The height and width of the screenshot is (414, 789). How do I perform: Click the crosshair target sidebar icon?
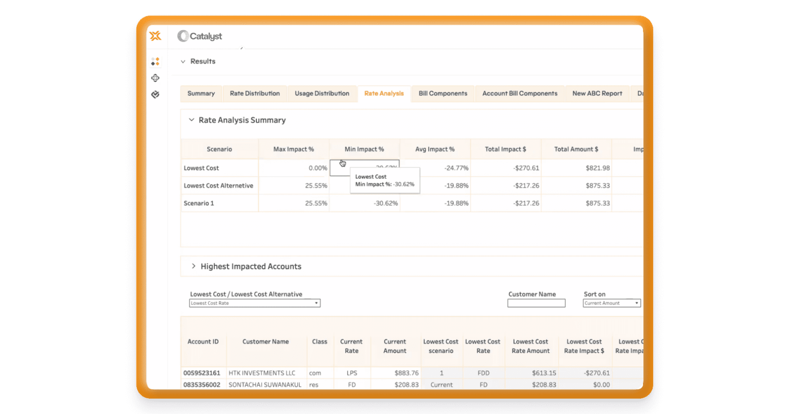[x=155, y=78]
